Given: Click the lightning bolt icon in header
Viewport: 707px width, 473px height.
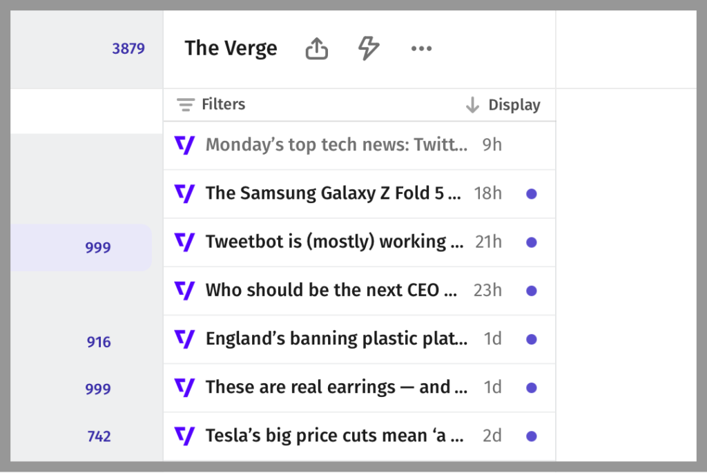Looking at the screenshot, I should click(369, 48).
